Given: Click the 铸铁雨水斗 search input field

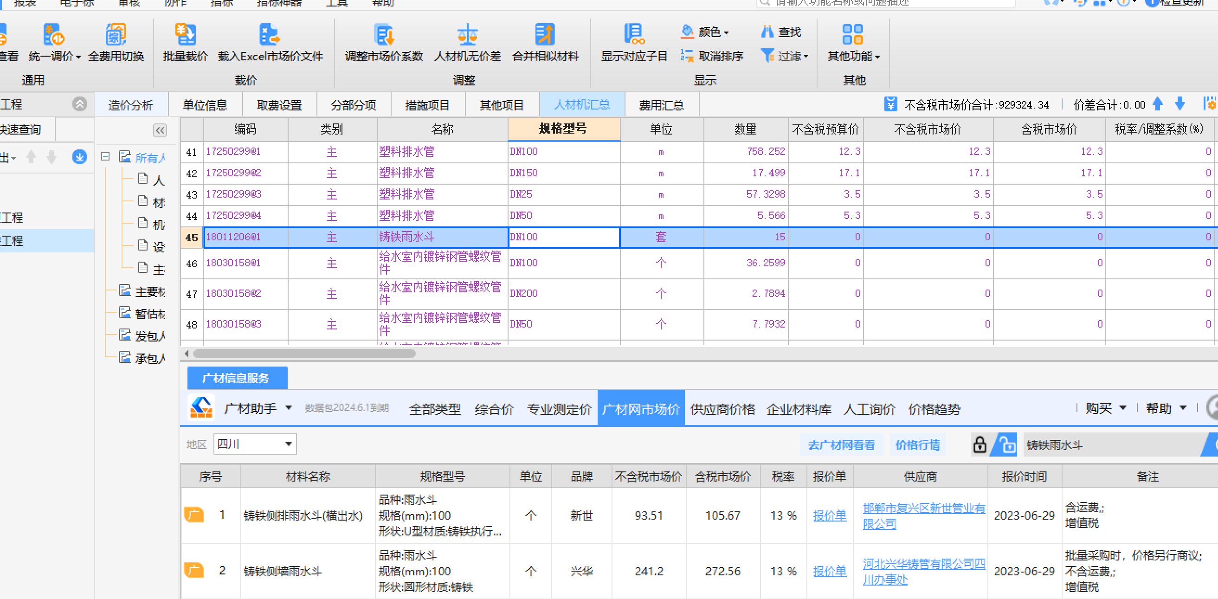Looking at the screenshot, I should 1112,444.
